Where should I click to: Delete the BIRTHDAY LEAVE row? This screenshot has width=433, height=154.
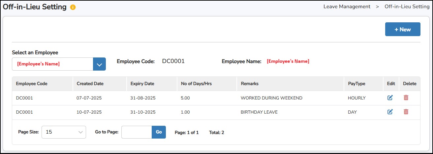(406, 112)
